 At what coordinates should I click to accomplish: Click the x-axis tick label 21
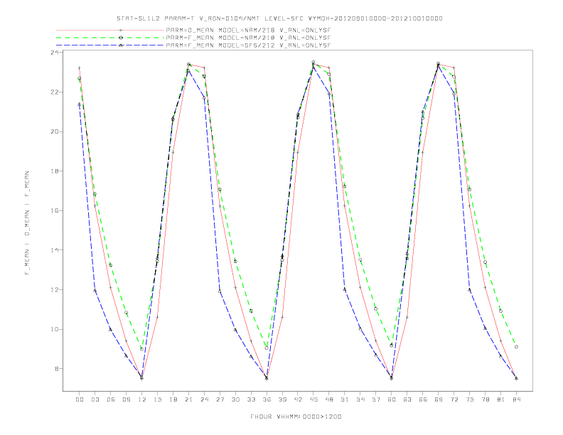(188, 399)
